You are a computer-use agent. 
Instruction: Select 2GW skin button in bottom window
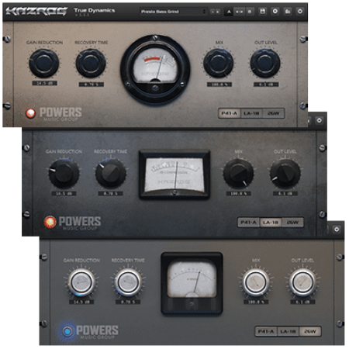coord(310,331)
